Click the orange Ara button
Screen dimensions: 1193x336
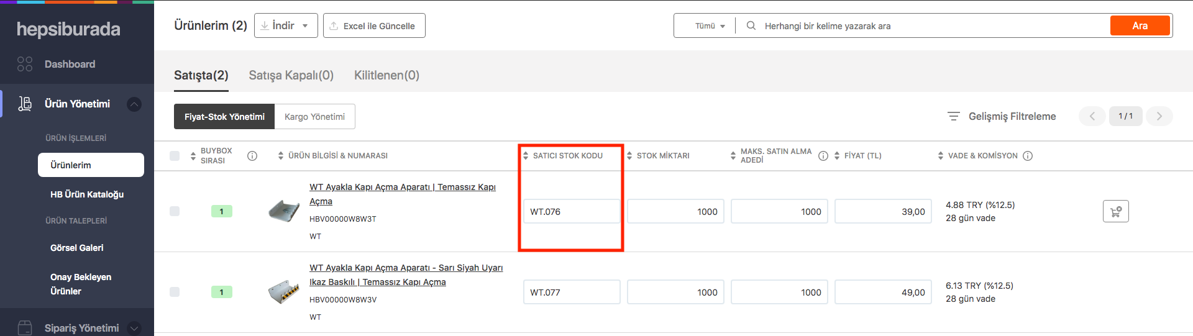tap(1140, 25)
